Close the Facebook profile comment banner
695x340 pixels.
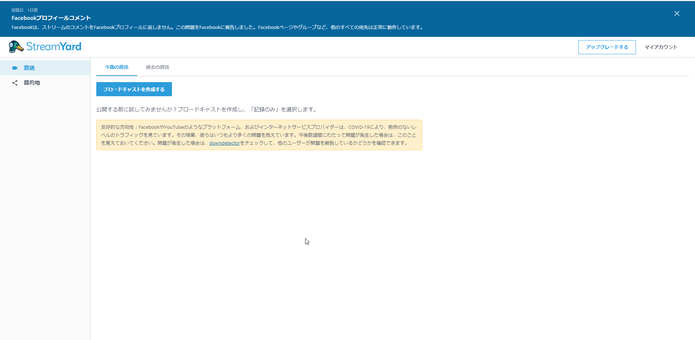[677, 13]
